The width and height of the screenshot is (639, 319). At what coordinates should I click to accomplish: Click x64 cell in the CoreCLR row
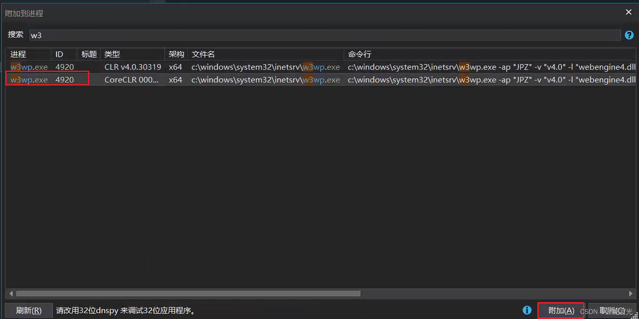tap(175, 80)
